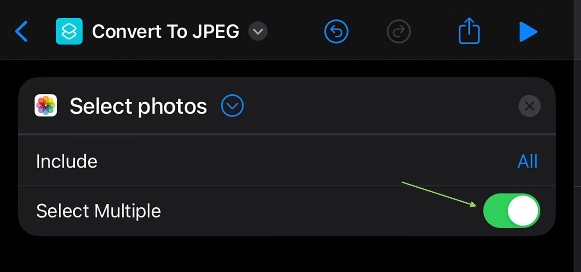Click the white knob of the green toggle
Screen dimensions: 581x272
coord(523,211)
